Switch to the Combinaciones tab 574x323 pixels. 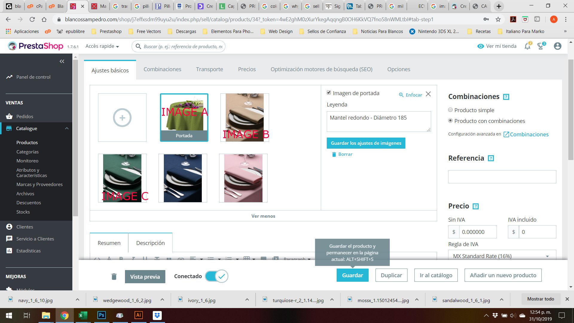(x=162, y=69)
